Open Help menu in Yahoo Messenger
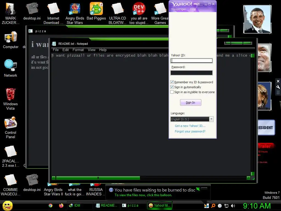The width and height of the screenshot is (281, 211). (193, 9)
